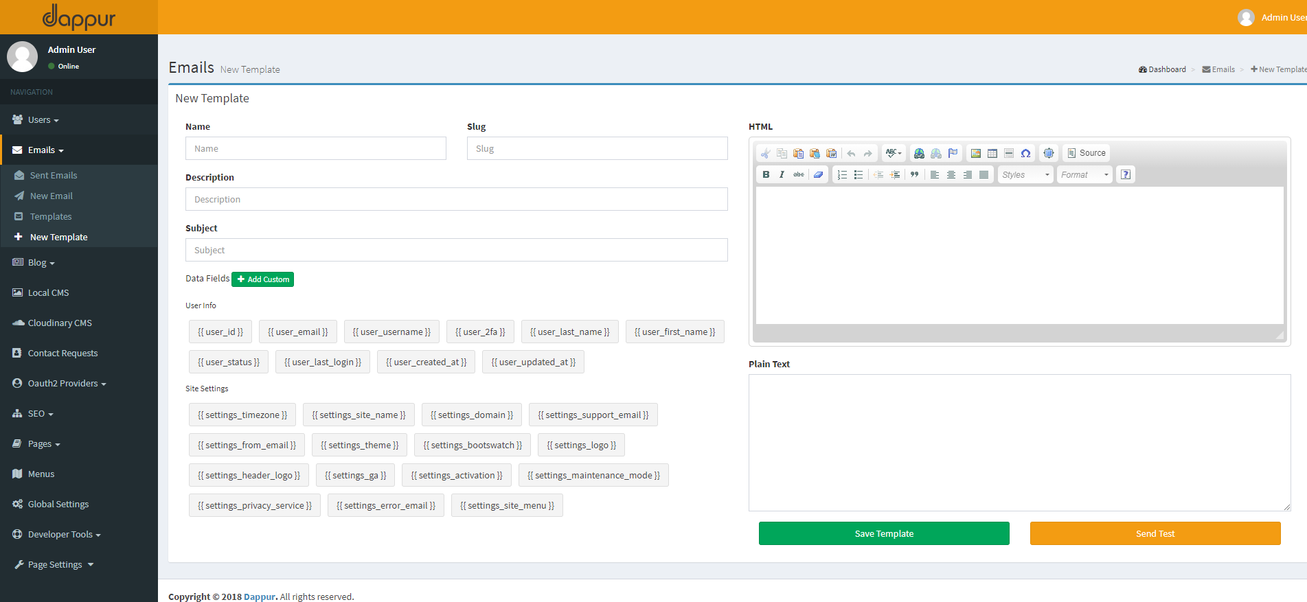Click the Insert Link icon

[919, 153]
